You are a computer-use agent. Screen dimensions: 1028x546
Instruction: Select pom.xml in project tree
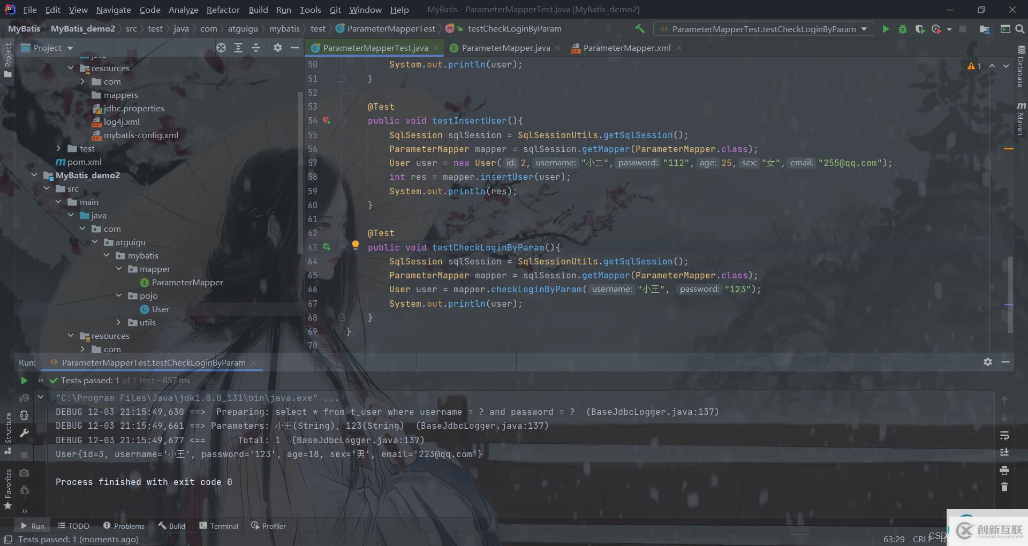click(x=84, y=162)
